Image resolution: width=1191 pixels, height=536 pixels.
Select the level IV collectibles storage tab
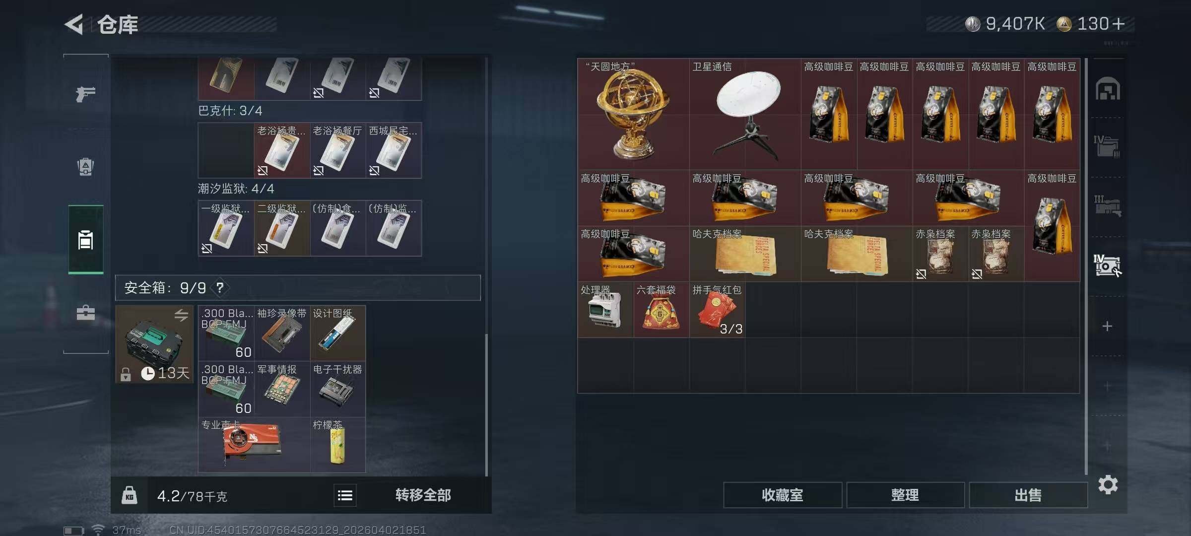(x=1107, y=266)
